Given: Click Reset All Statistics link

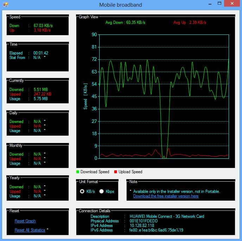Looking at the screenshot, I should click(x=30, y=230).
